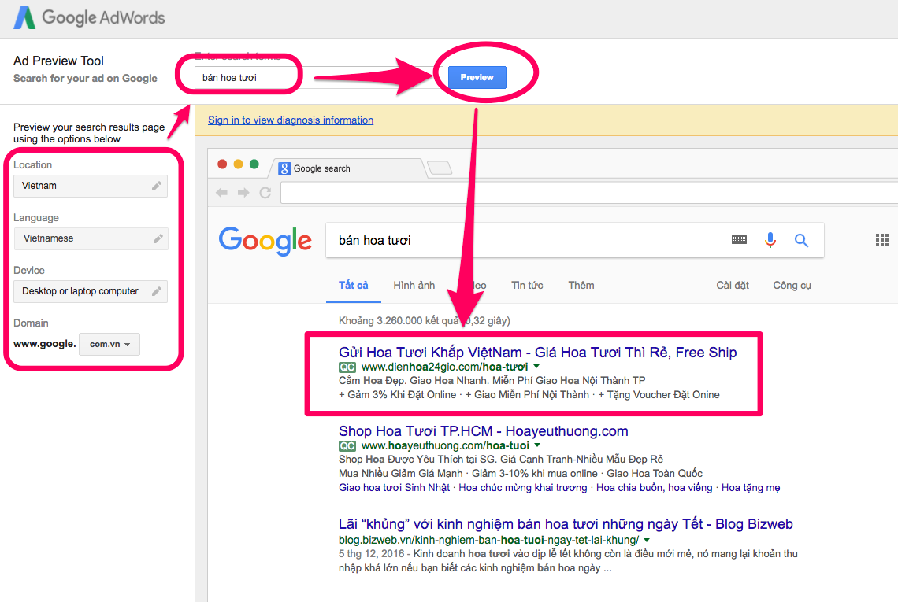Click the Google AdWords logo
The height and width of the screenshot is (602, 898).
click(89, 17)
